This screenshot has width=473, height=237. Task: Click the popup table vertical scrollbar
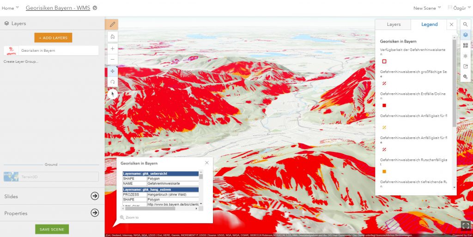(201, 176)
